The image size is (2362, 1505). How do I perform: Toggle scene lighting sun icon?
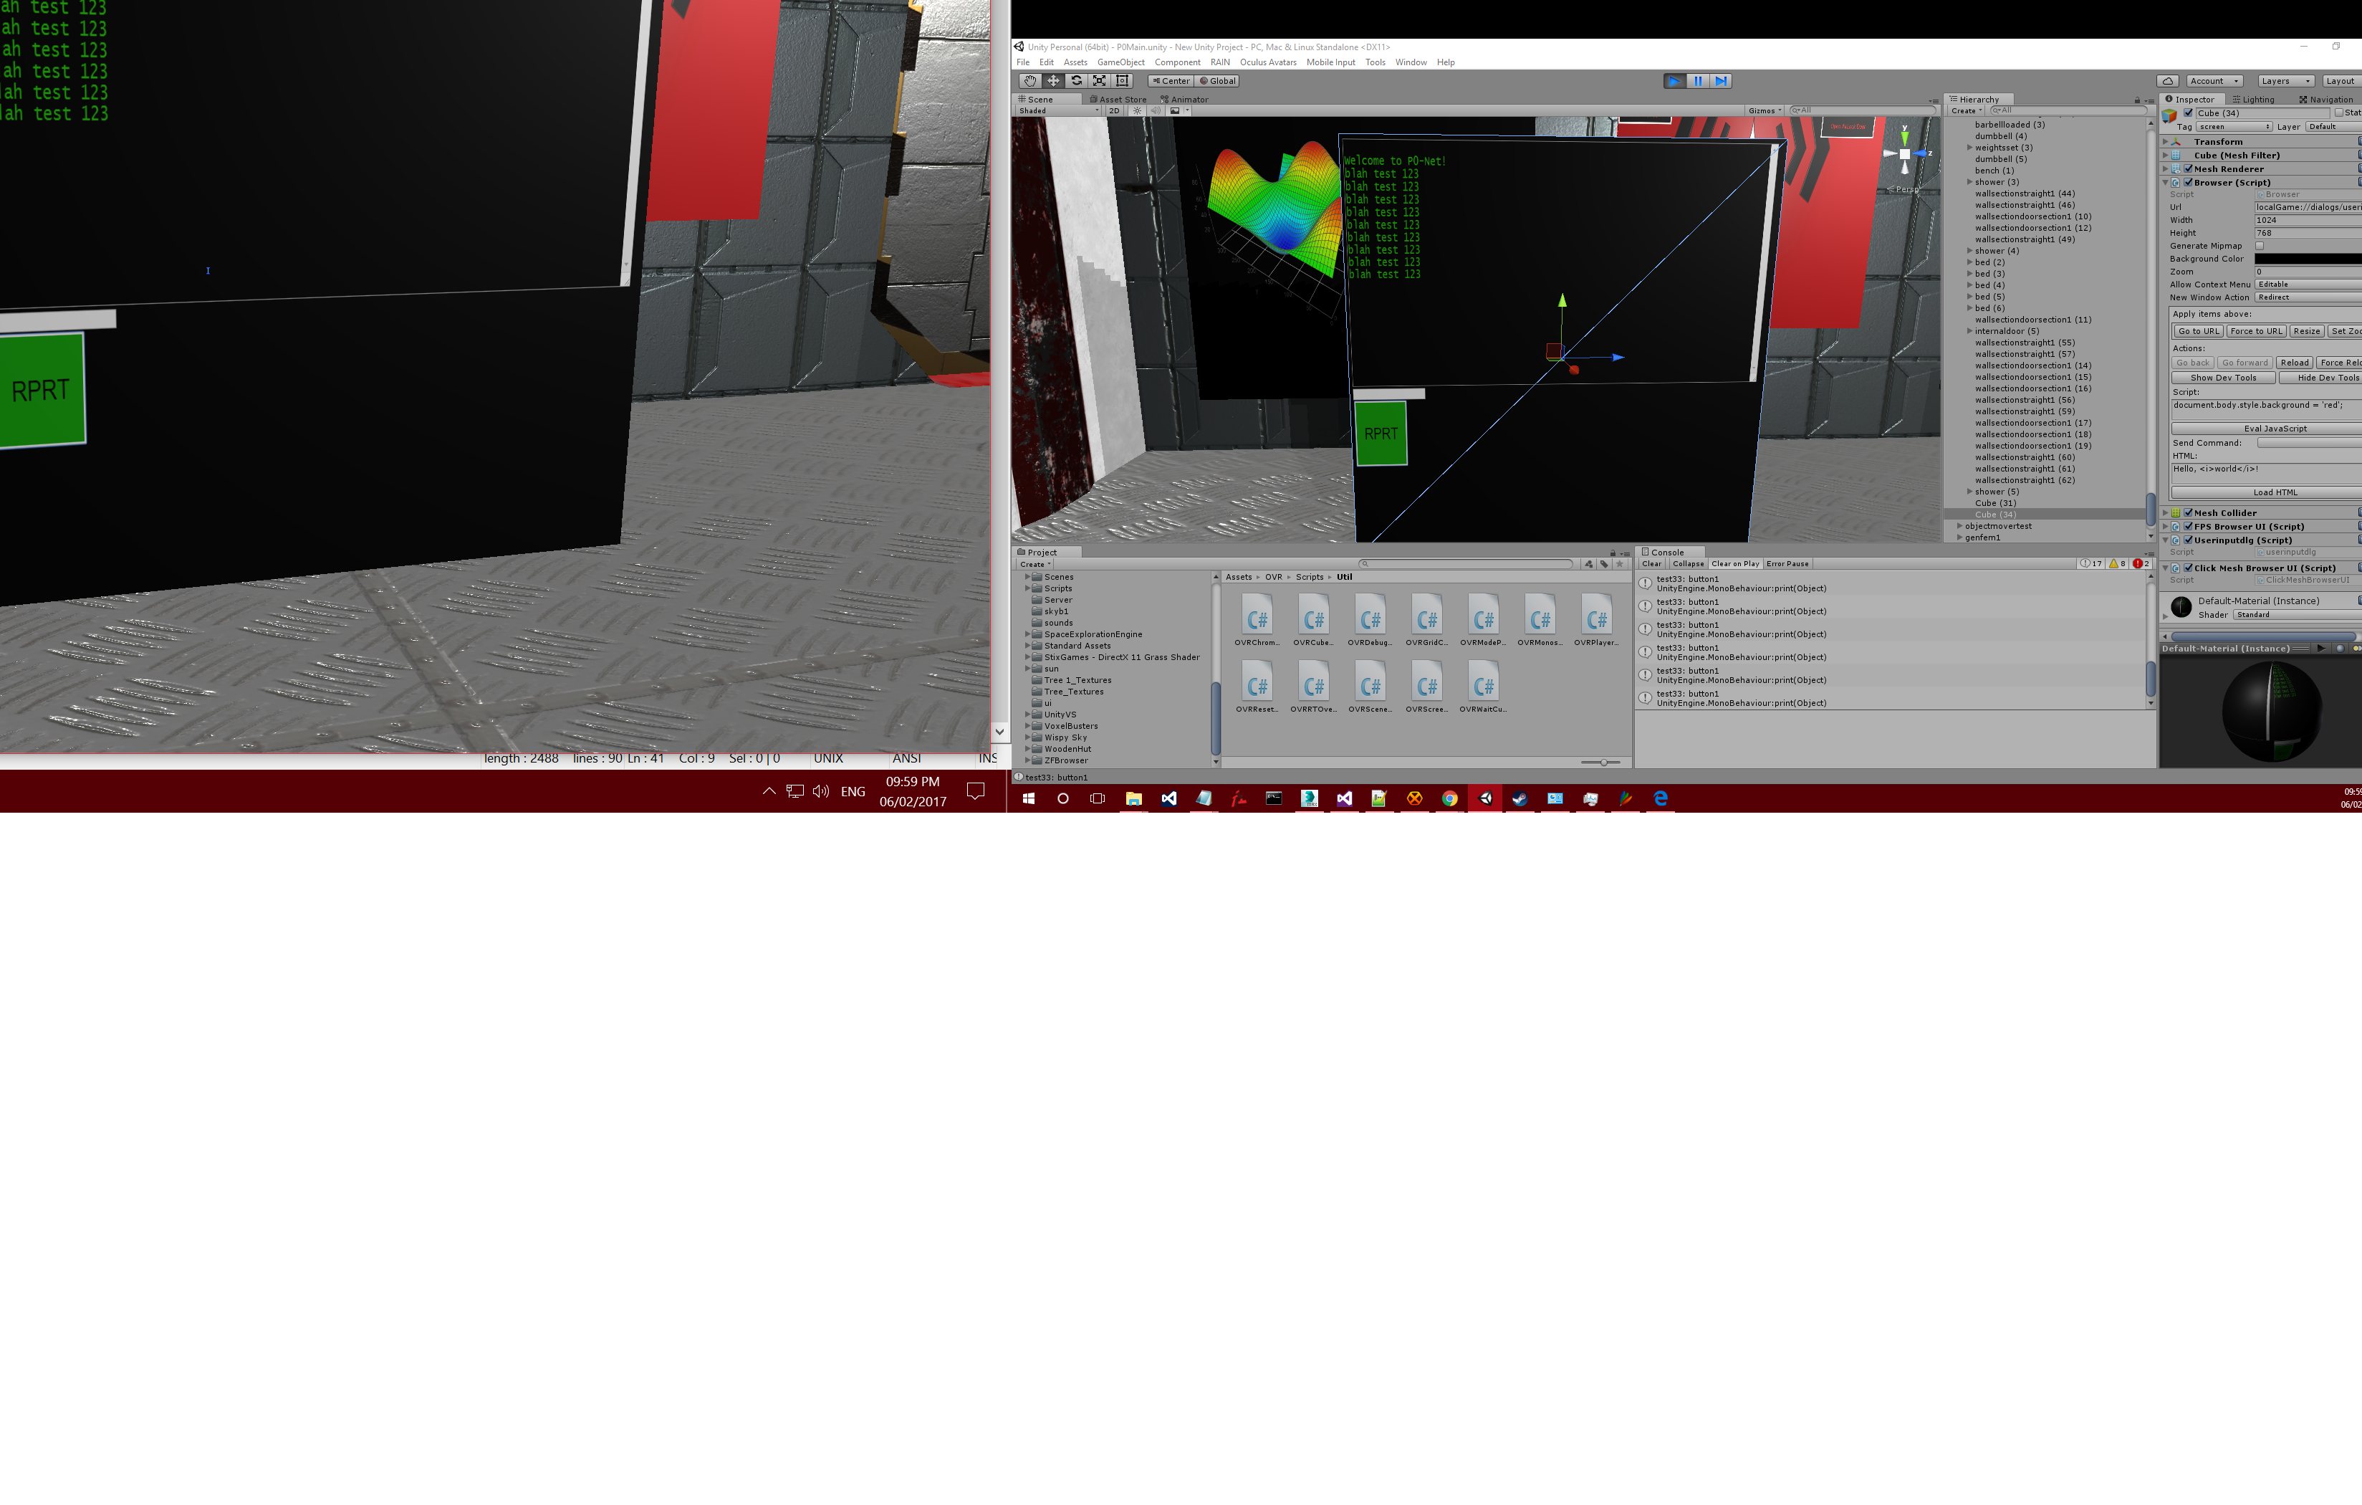1137,111
